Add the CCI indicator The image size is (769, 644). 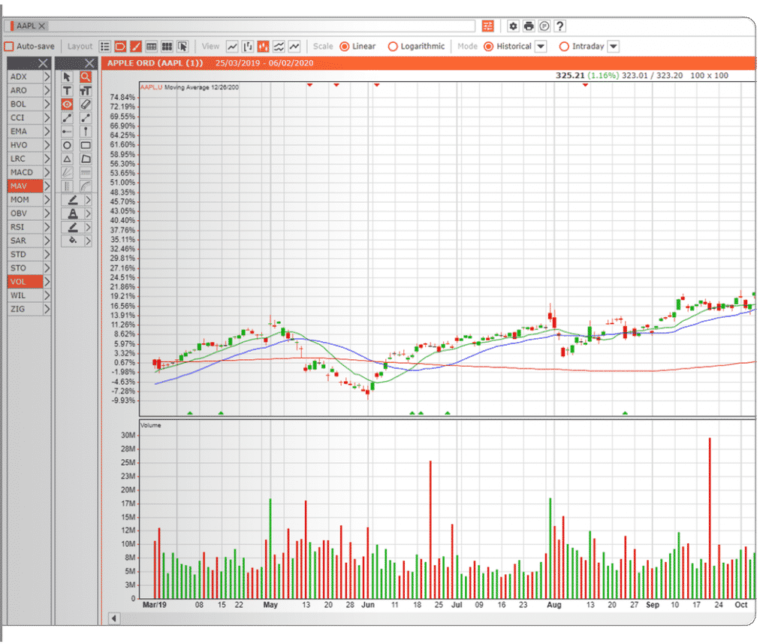[x=26, y=118]
